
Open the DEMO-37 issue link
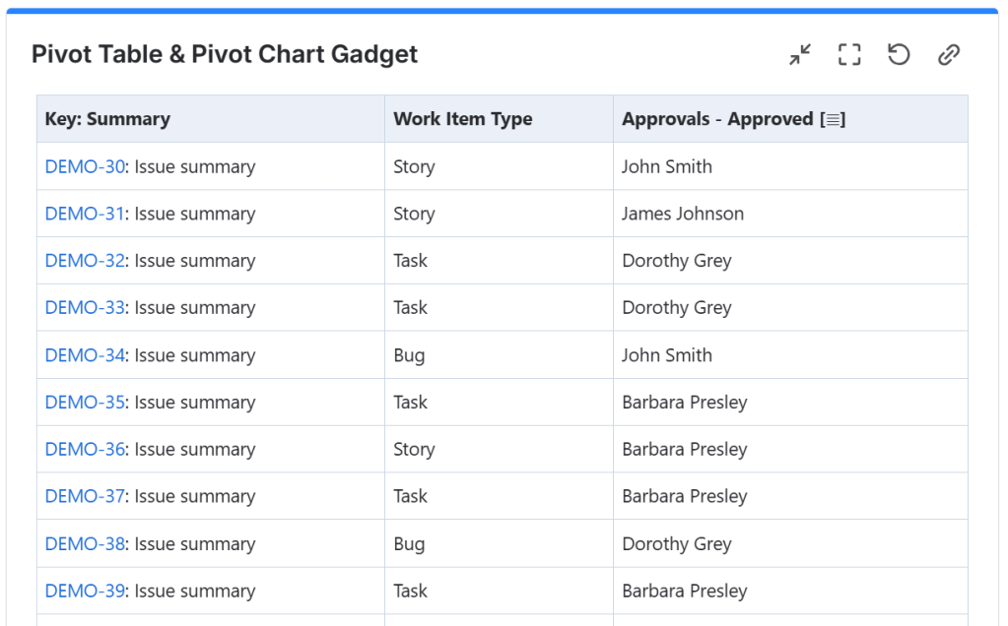coord(85,497)
